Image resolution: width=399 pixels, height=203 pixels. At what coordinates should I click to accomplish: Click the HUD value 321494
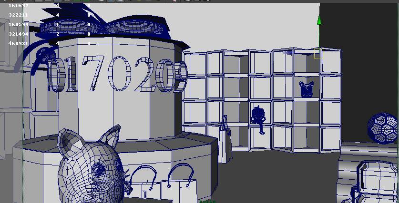tap(19, 34)
